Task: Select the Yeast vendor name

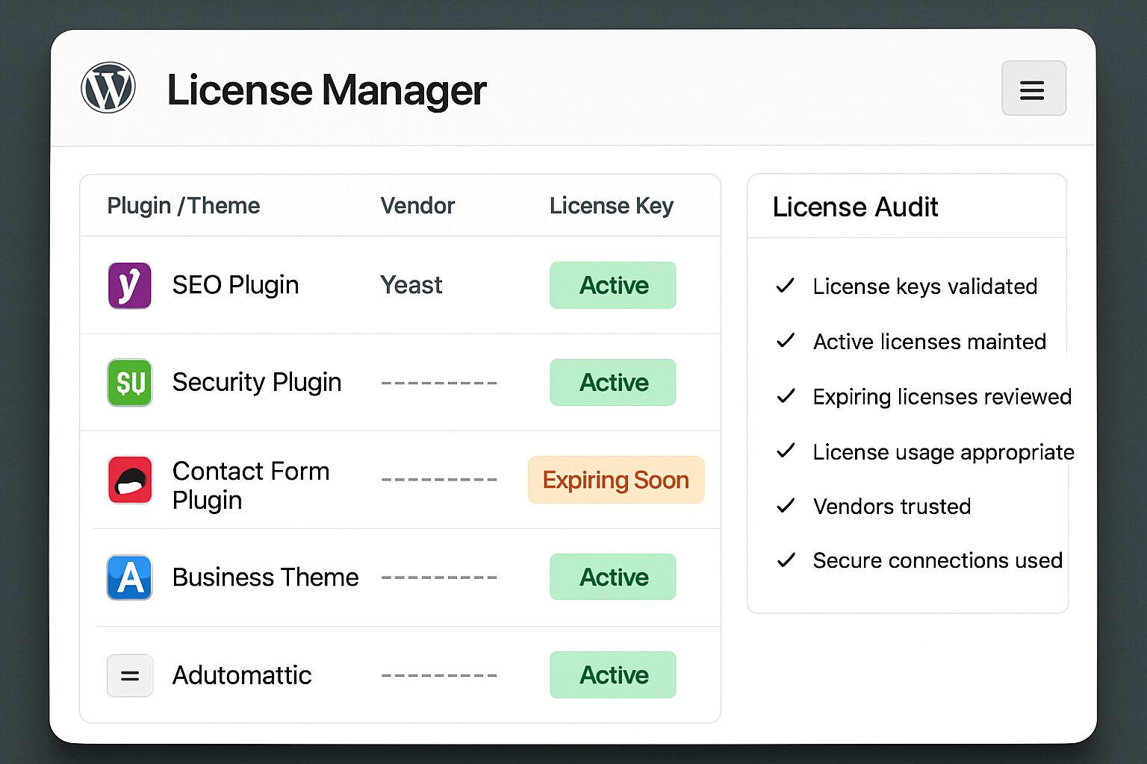Action: [x=411, y=285]
